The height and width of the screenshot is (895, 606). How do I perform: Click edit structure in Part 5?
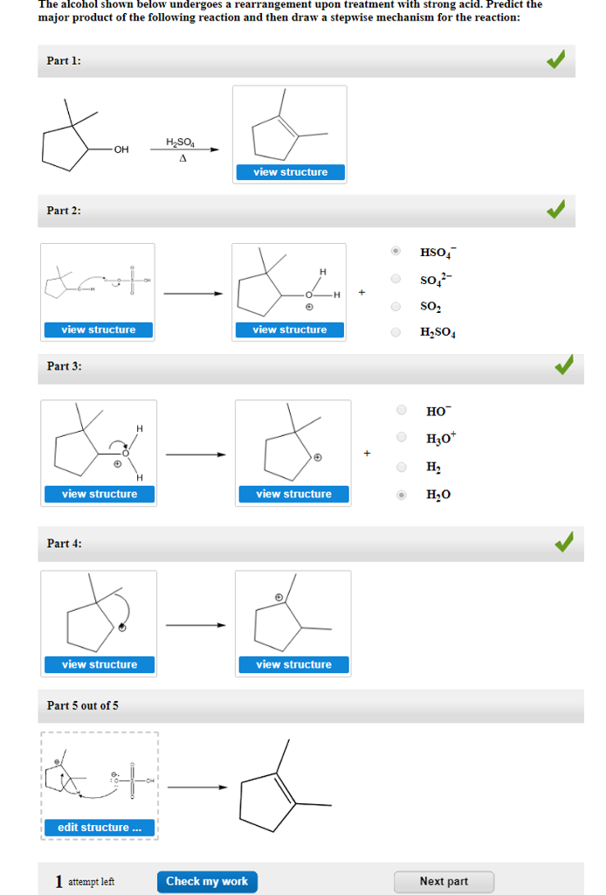[x=99, y=827]
